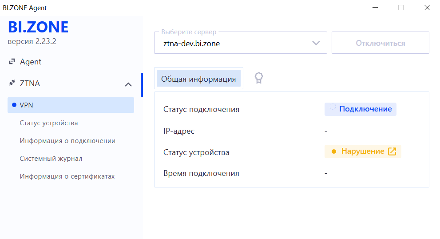Open Статус устройства in the sidebar
Image resolution: width=440 pixels, height=239 pixels.
click(48, 123)
